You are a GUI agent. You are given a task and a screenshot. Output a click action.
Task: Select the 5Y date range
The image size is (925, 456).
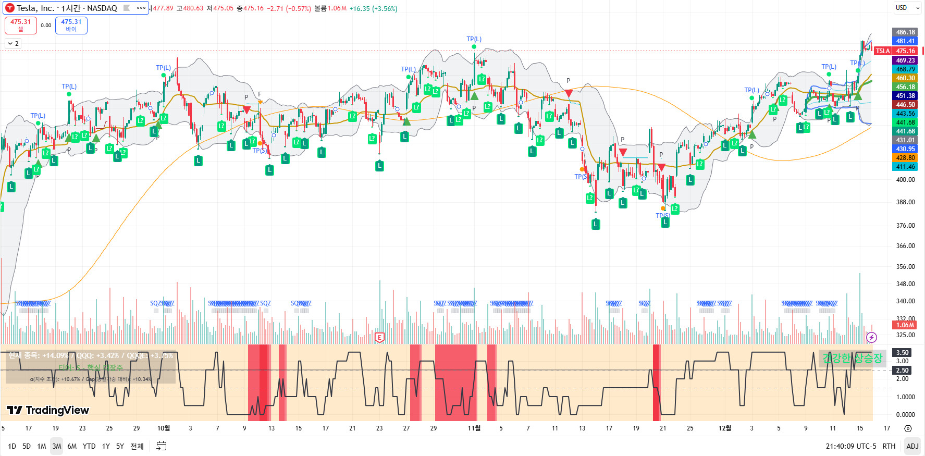point(120,446)
